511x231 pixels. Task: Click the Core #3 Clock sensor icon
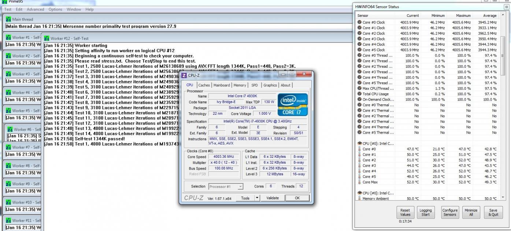pyautogui.click(x=359, y=39)
